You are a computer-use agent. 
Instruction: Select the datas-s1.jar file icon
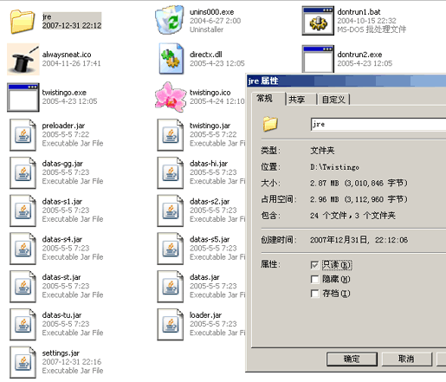(x=23, y=210)
